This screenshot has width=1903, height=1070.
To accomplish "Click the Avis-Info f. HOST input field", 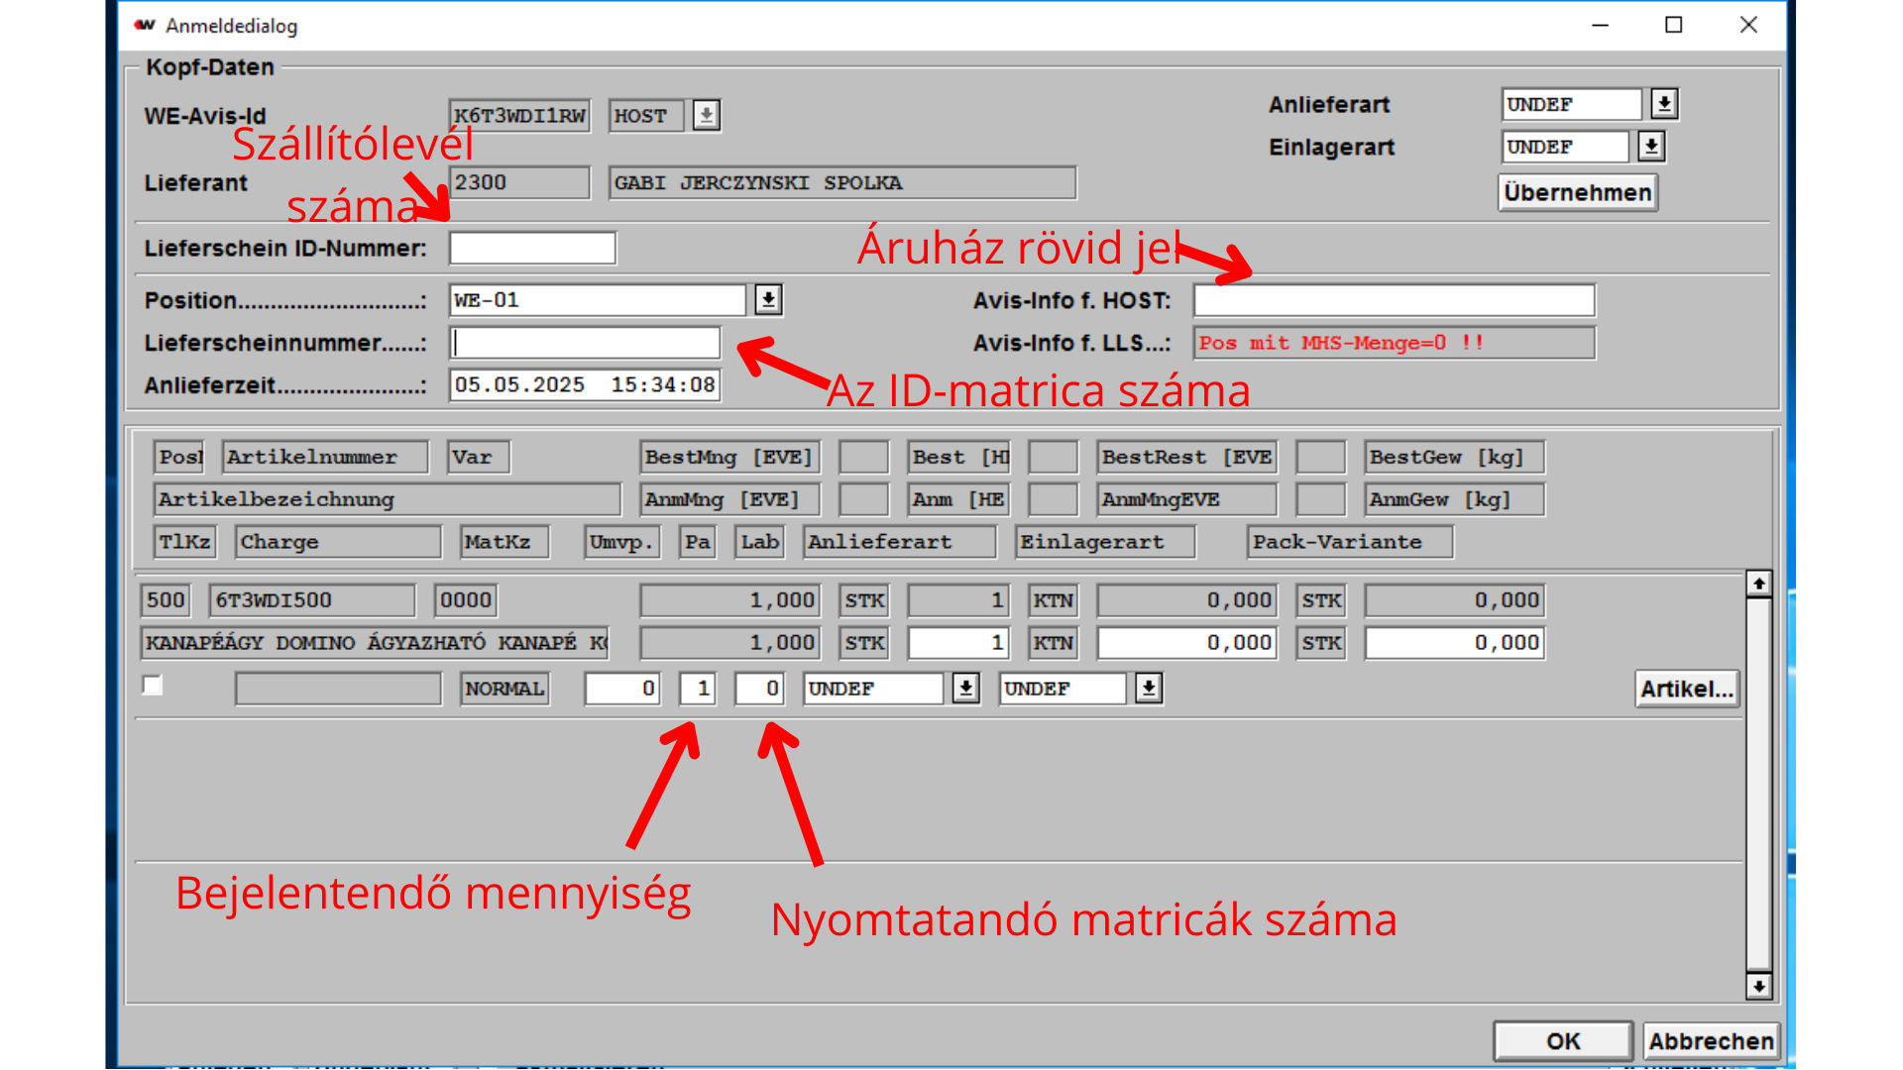I will (1394, 300).
